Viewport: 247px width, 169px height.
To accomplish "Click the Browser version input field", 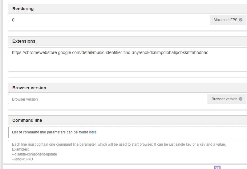I will 108,99.
